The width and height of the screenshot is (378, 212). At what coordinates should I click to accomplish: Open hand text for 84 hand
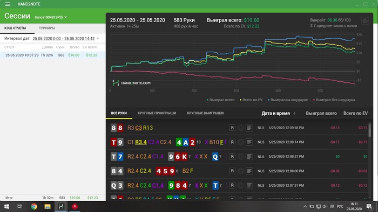249,171
